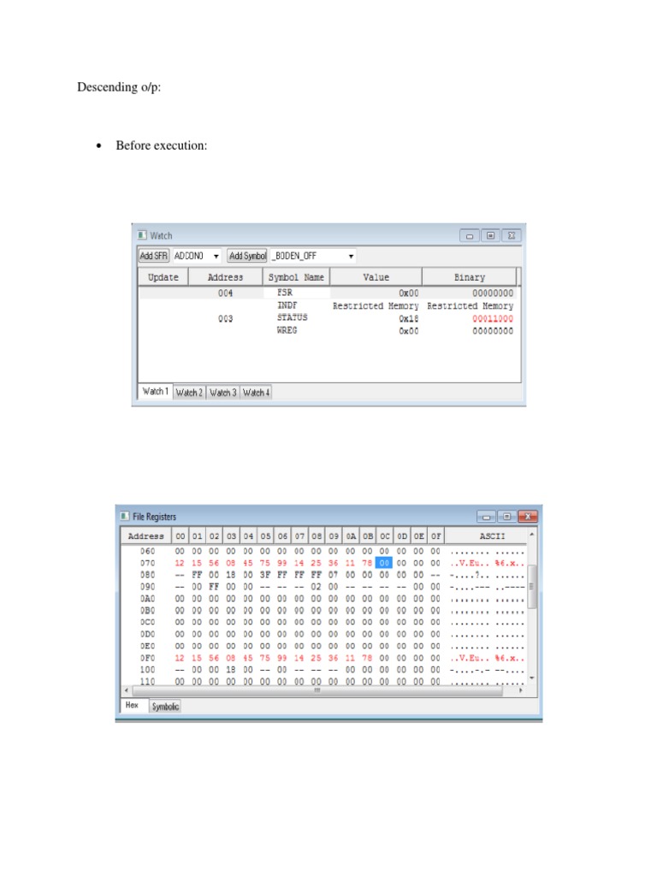Select the Symbolic tab in File Registers
This screenshot has width=657, height=876.
[x=165, y=706]
